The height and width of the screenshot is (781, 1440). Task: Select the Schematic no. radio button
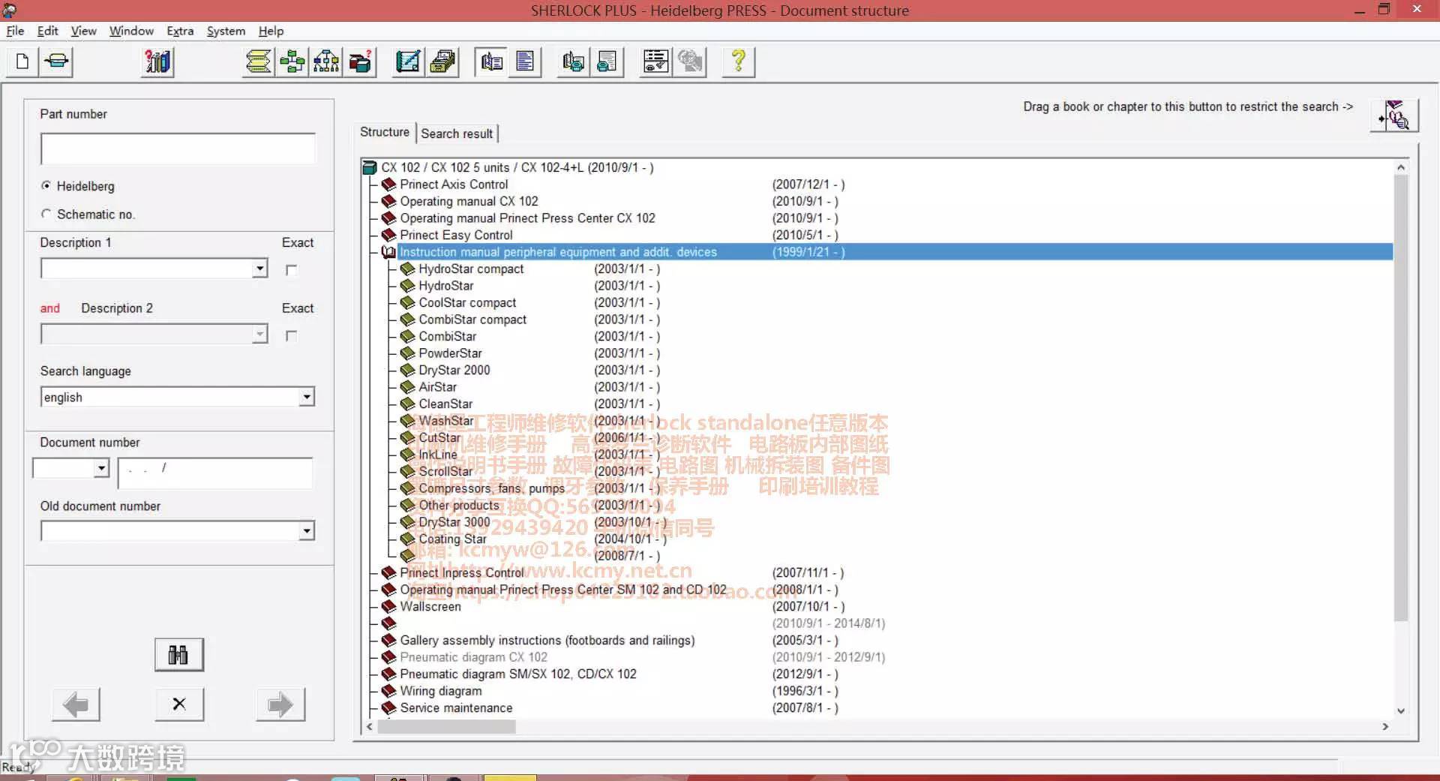click(x=46, y=214)
